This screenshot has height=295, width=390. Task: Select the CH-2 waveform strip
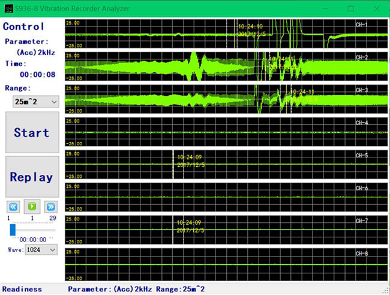tap(150, 67)
